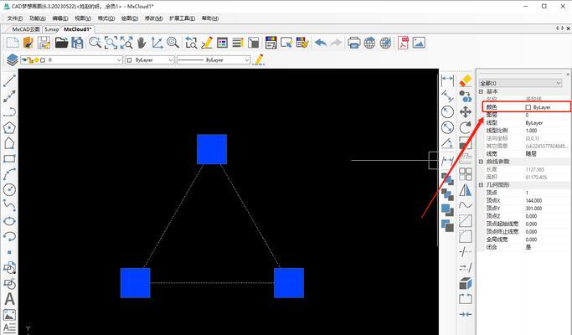Select the Spline curve tool
Image resolution: width=572 pixels, height=335 pixels.
tap(9, 205)
